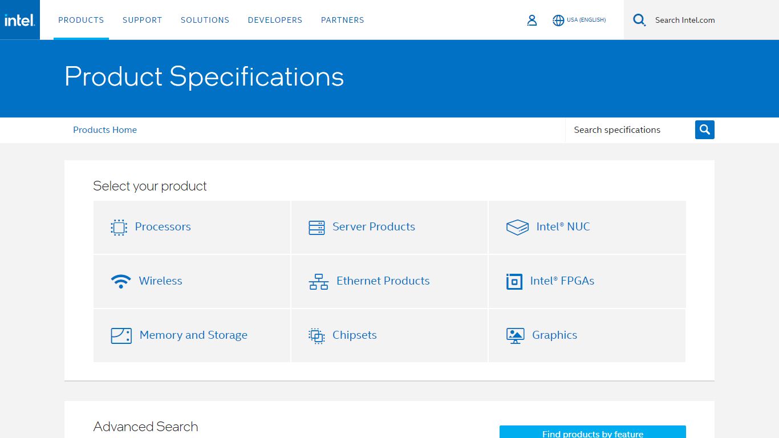Image resolution: width=779 pixels, height=438 pixels.
Task: Click the user account sign-in icon
Action: coord(531,21)
